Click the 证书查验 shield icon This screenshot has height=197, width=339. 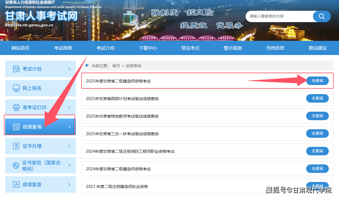pyautogui.click(x=16, y=166)
